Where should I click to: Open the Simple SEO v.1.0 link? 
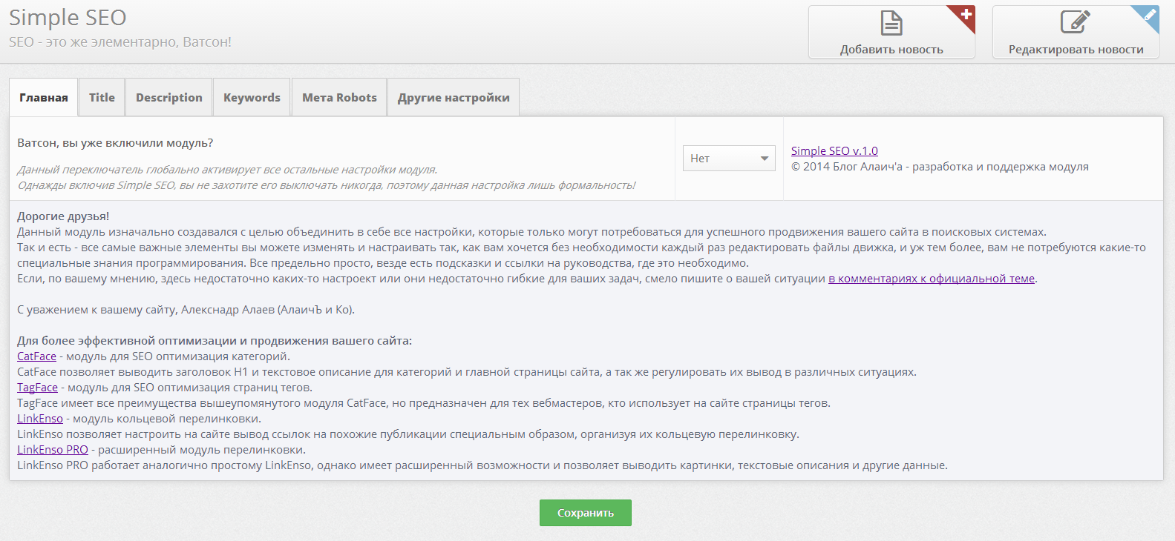pyautogui.click(x=834, y=151)
